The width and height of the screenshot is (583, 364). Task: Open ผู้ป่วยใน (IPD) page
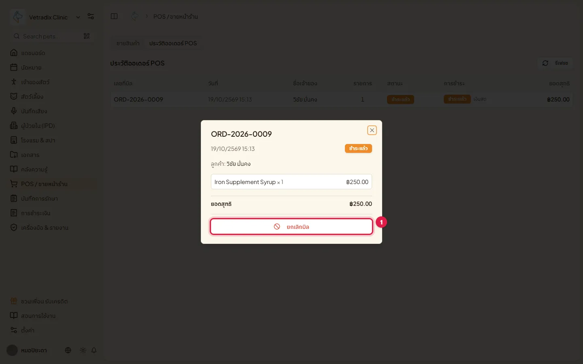(53, 126)
